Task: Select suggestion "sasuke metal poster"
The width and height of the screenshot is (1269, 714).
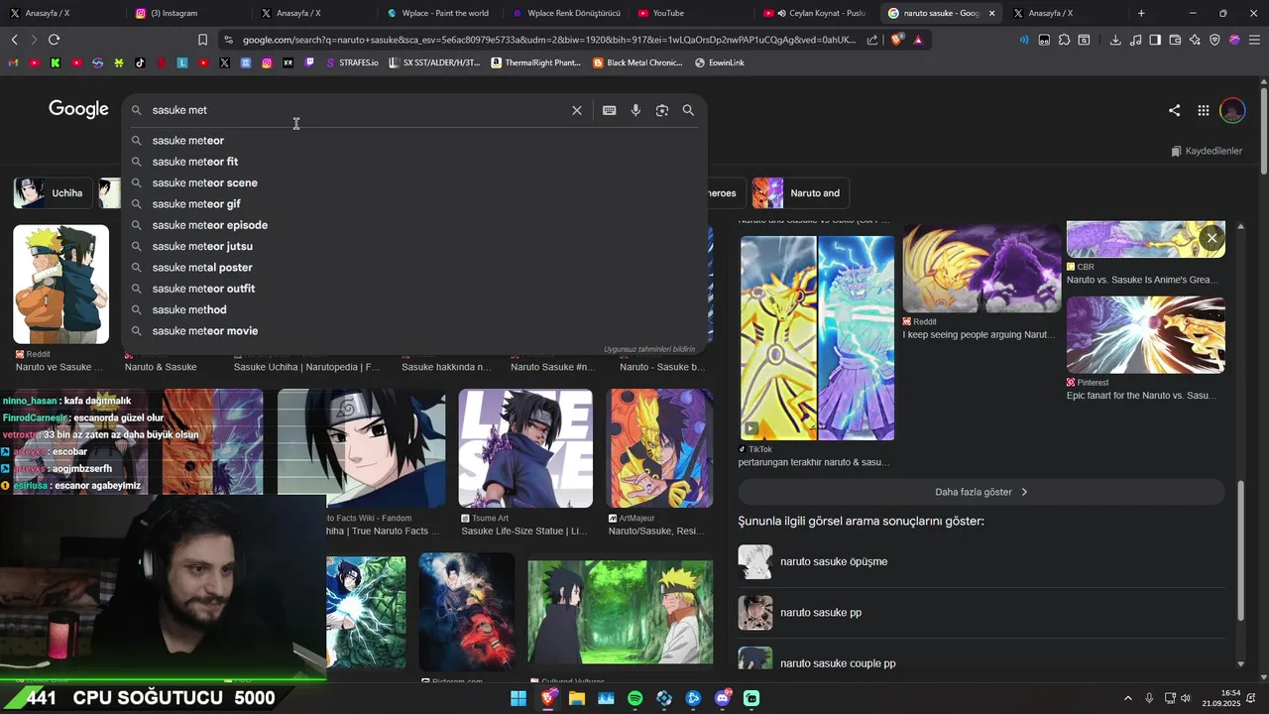Action: [414, 268]
